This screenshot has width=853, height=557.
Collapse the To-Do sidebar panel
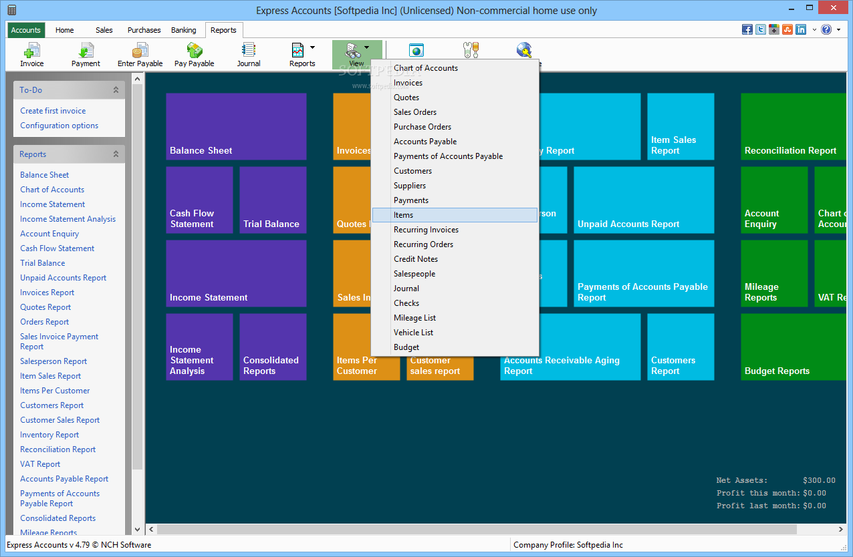click(116, 89)
